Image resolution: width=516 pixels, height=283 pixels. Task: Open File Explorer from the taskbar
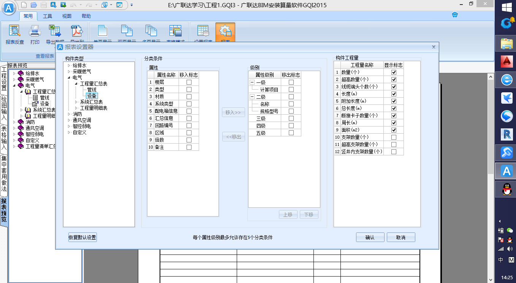507,43
